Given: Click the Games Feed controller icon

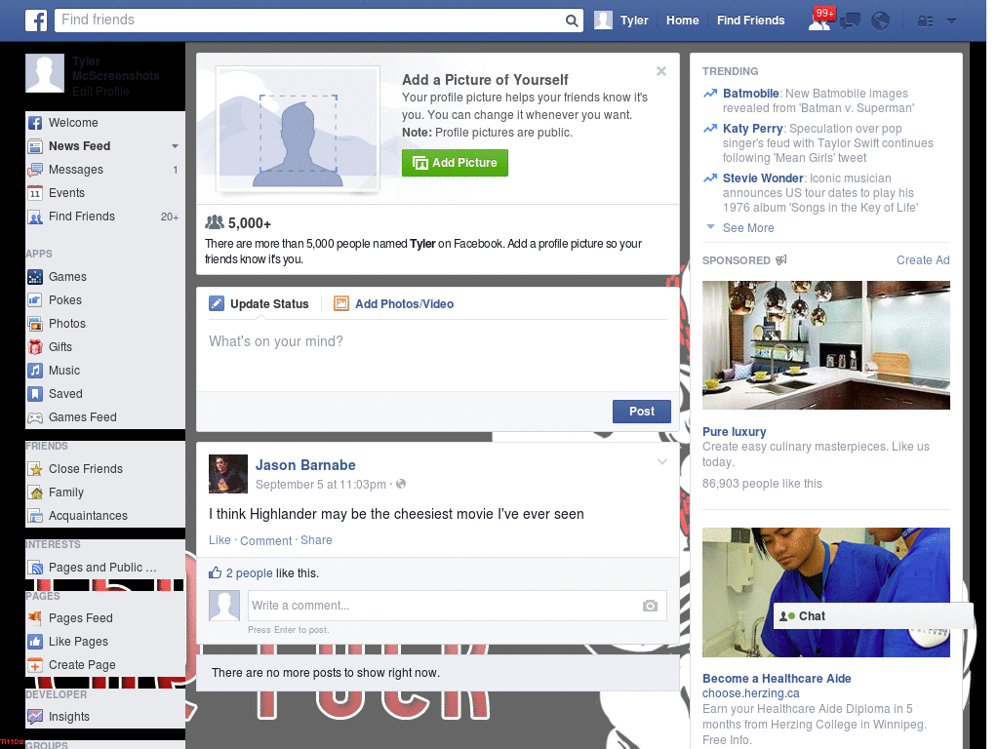Looking at the screenshot, I should tap(35, 417).
